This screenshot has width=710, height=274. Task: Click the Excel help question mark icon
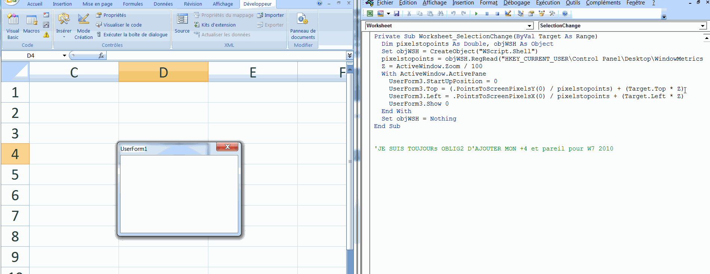pos(319,3)
